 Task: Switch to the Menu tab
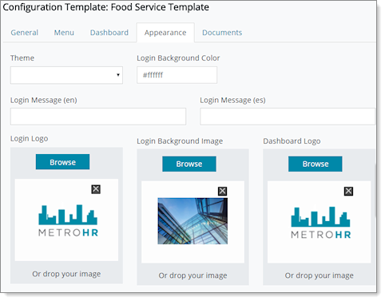coord(64,33)
